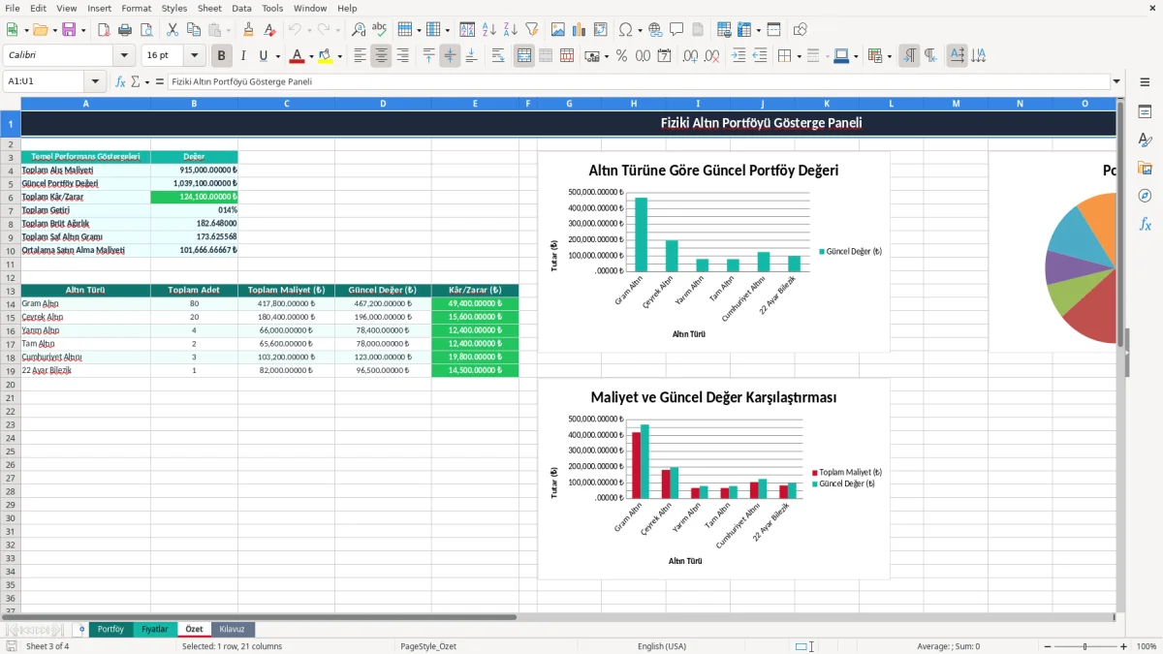Click the Sort Ascending icon
The width and height of the screenshot is (1163, 654).
[489, 30]
